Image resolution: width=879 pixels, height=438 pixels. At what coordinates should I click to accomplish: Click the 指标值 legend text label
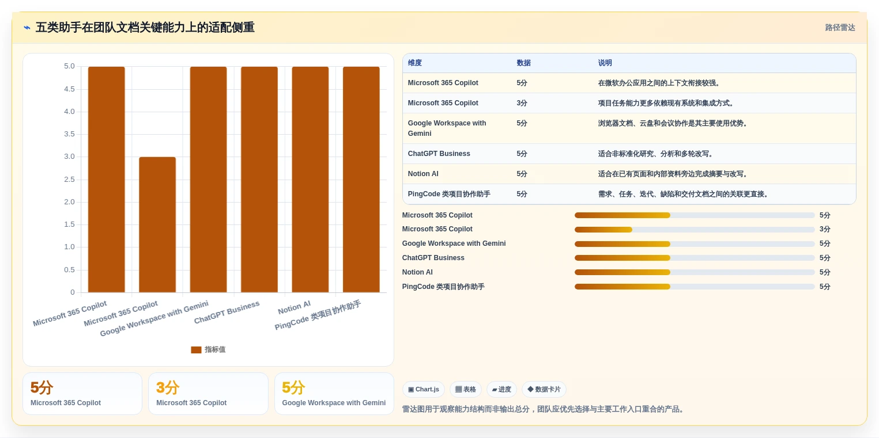pos(215,349)
